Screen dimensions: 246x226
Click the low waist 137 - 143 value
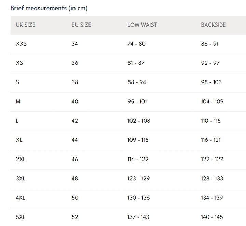(138, 217)
